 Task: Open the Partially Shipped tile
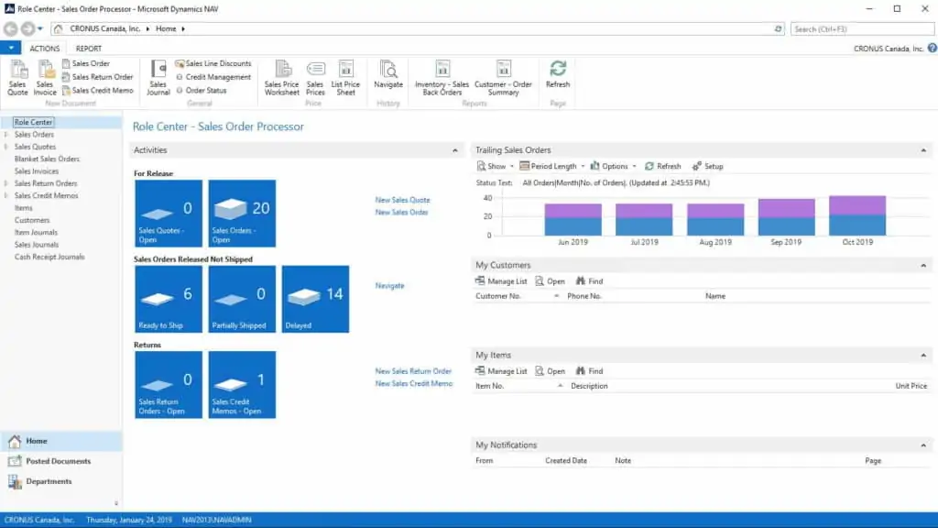tap(242, 299)
